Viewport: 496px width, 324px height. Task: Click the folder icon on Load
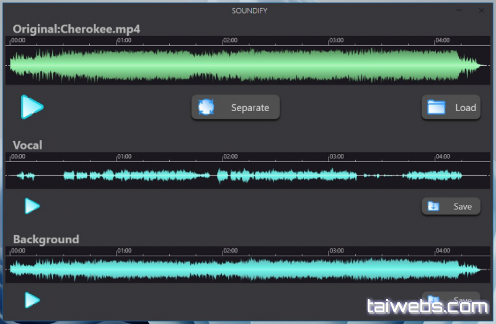point(436,107)
